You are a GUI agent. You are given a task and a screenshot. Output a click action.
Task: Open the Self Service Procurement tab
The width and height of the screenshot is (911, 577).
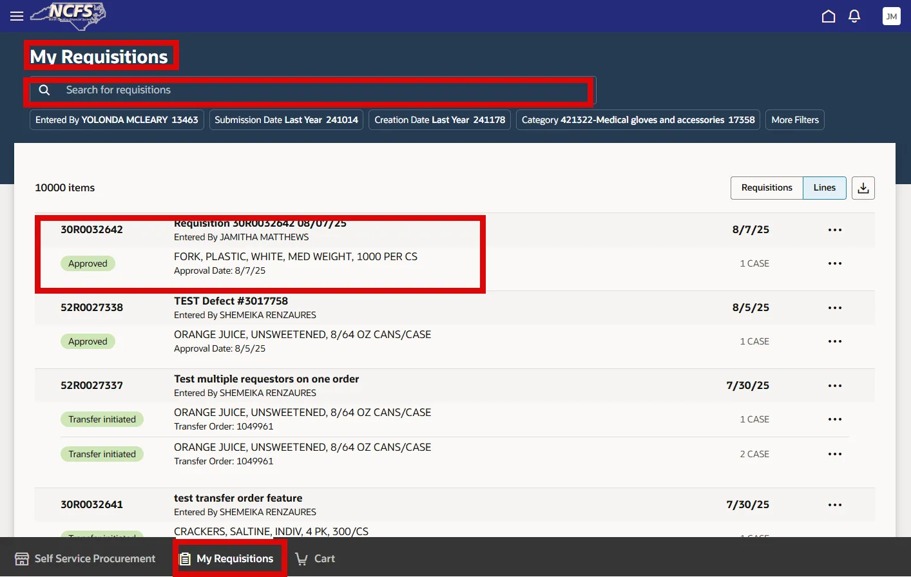pyautogui.click(x=86, y=558)
